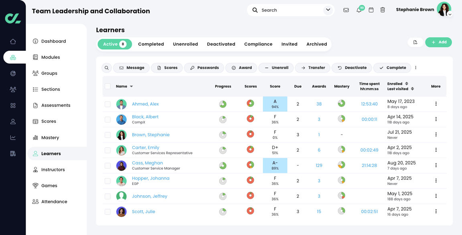Click the chart/analytics icon in dark sidebar
Image resolution: width=462 pixels, height=235 pixels.
(13, 137)
